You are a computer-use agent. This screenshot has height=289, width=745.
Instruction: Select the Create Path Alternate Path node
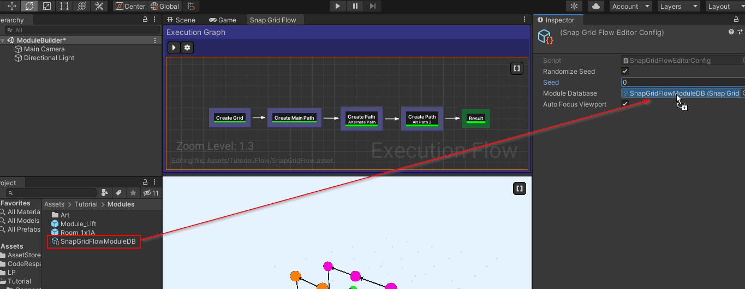(362, 119)
